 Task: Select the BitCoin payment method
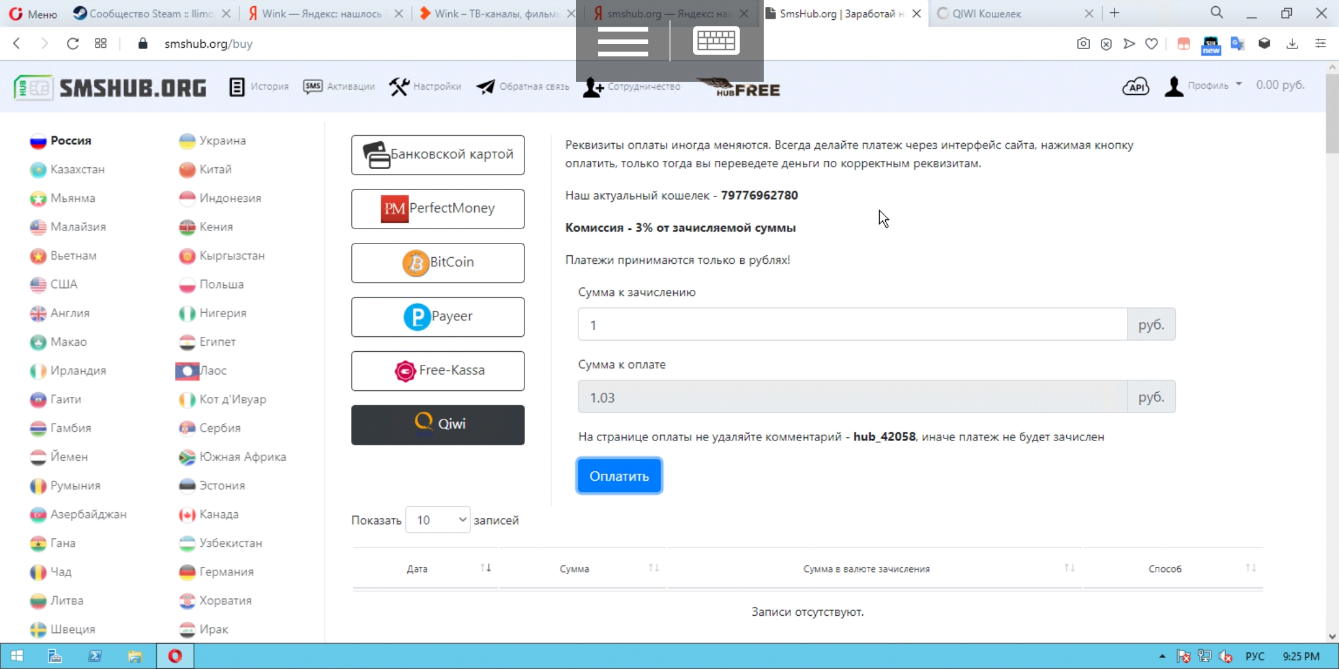pos(438,263)
